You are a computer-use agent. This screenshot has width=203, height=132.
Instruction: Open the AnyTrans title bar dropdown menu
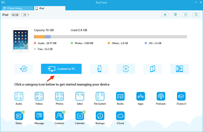[x=3, y=2]
